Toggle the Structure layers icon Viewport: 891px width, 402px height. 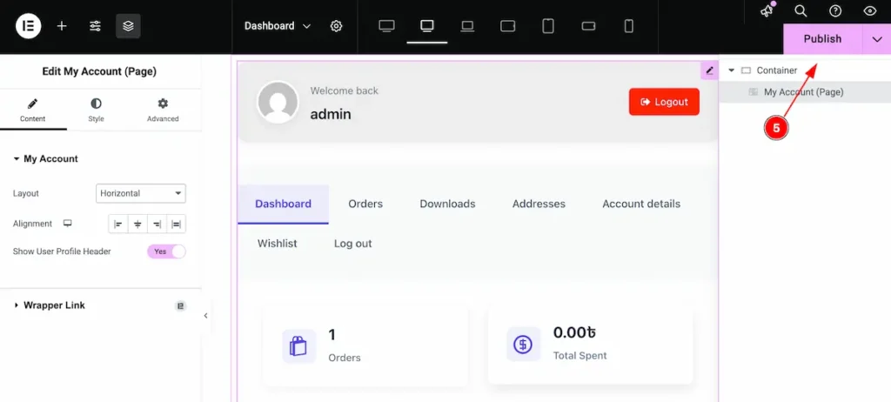pyautogui.click(x=128, y=26)
